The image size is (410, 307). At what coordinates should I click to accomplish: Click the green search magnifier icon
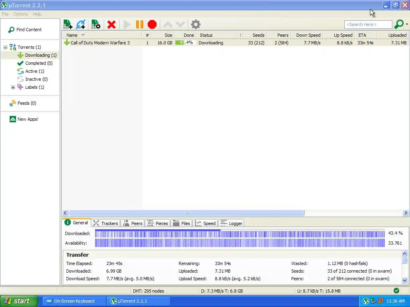pyautogui.click(x=399, y=24)
